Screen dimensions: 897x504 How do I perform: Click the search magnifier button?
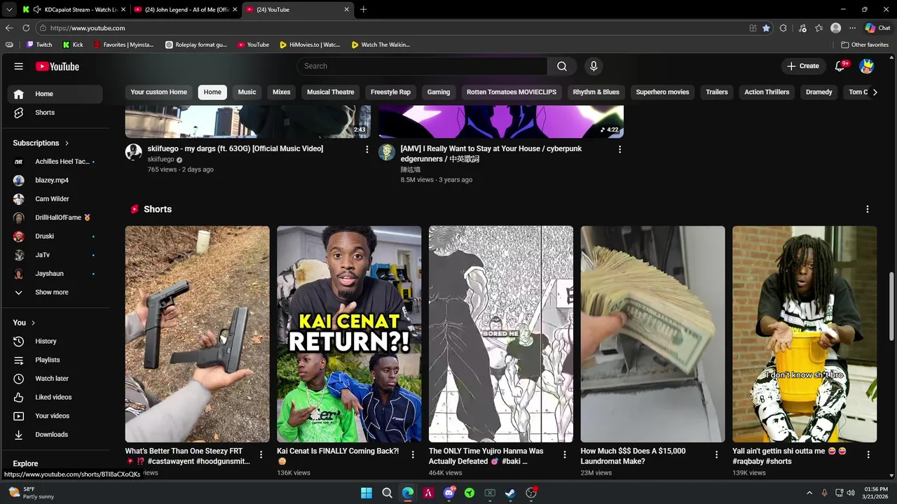562,66
